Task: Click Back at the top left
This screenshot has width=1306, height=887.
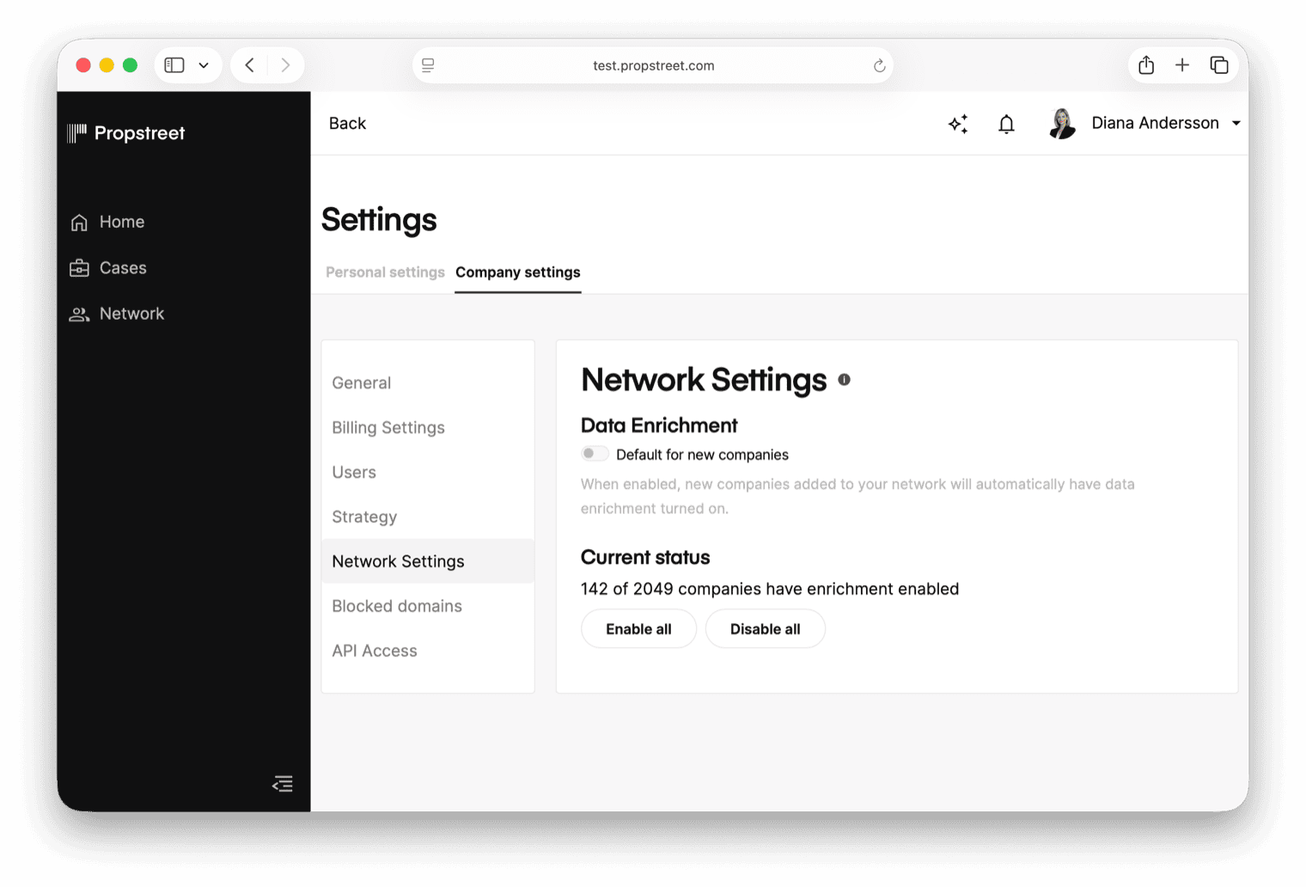Action: coord(347,123)
